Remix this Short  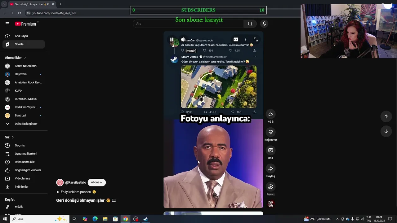click(x=270, y=187)
